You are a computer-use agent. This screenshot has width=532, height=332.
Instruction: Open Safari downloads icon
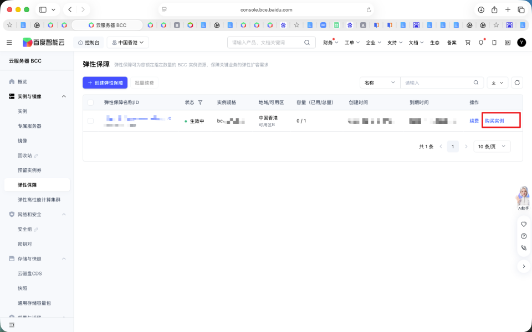pos(481,10)
